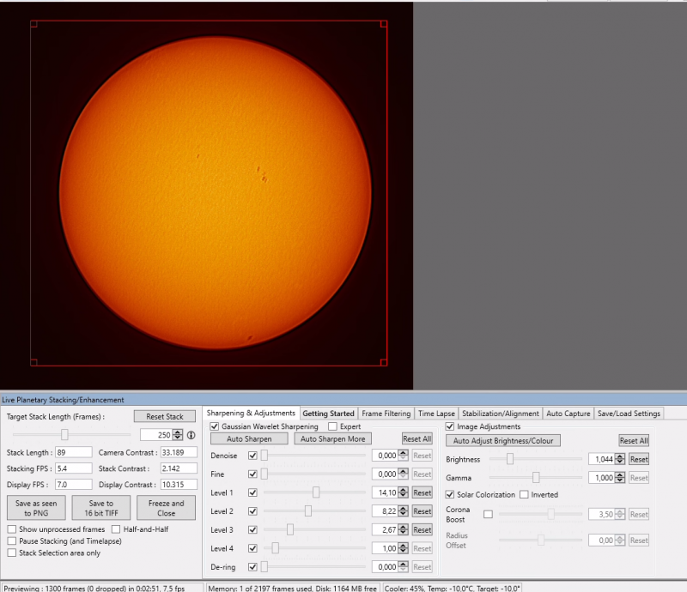Uncheck the Denoise checkbox
Screen dimensions: 687x592
(x=252, y=456)
